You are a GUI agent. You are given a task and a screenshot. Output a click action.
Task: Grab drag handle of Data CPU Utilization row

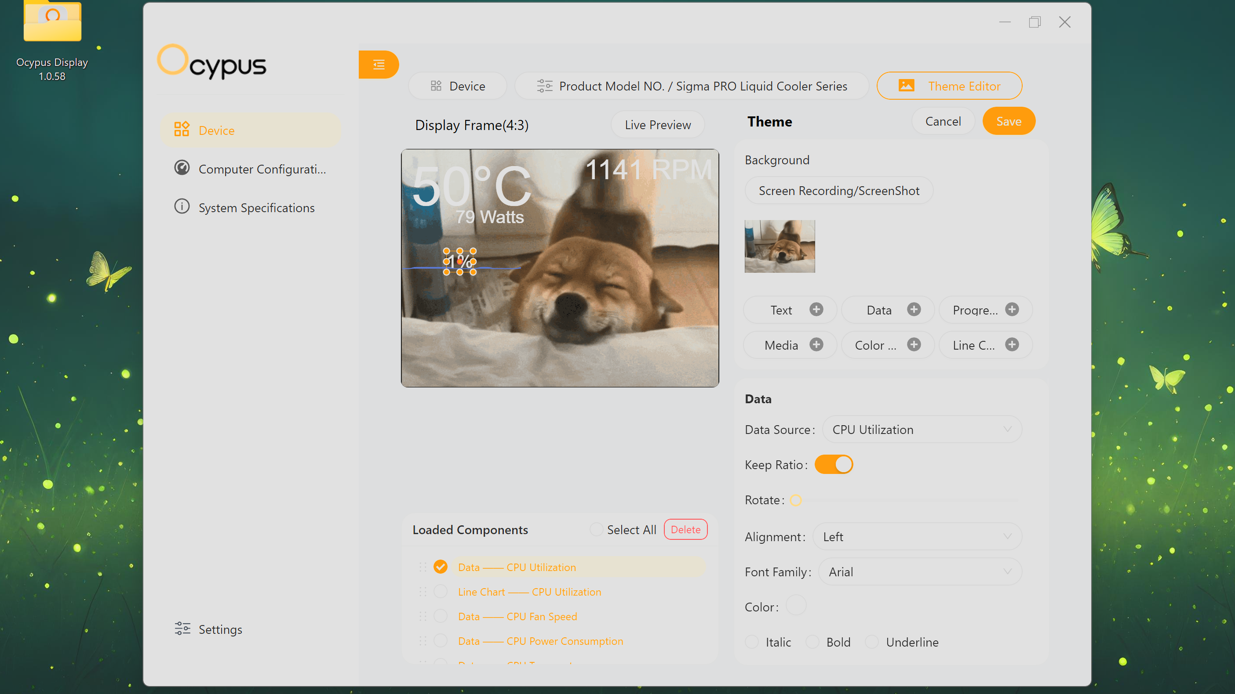[x=423, y=567]
